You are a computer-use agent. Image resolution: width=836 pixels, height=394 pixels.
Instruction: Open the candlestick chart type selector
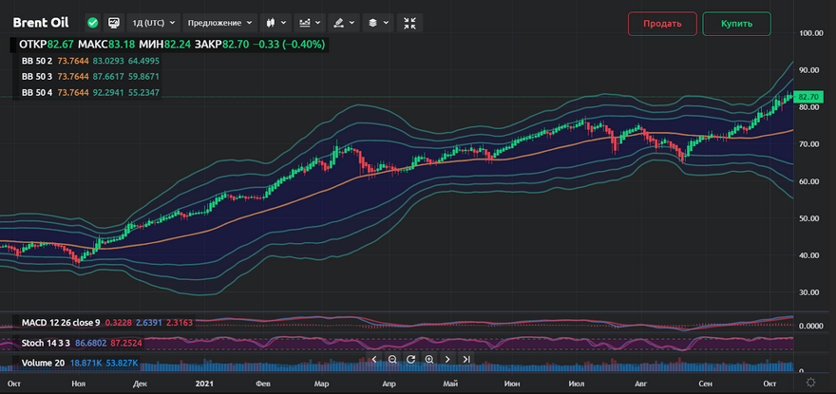(x=275, y=22)
